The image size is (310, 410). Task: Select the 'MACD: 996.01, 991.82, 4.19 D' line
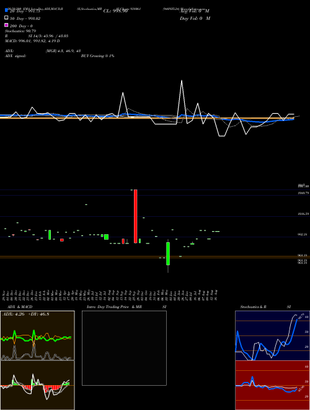point(32,41)
